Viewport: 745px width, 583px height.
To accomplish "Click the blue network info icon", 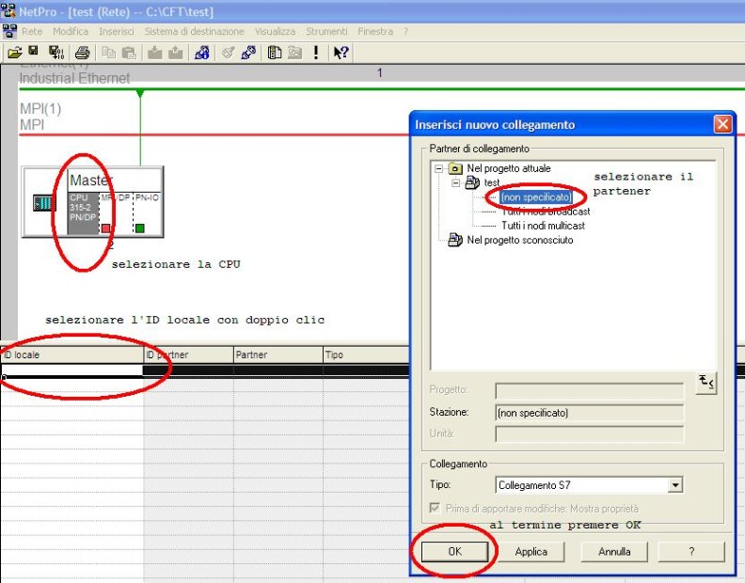I will (x=201, y=53).
